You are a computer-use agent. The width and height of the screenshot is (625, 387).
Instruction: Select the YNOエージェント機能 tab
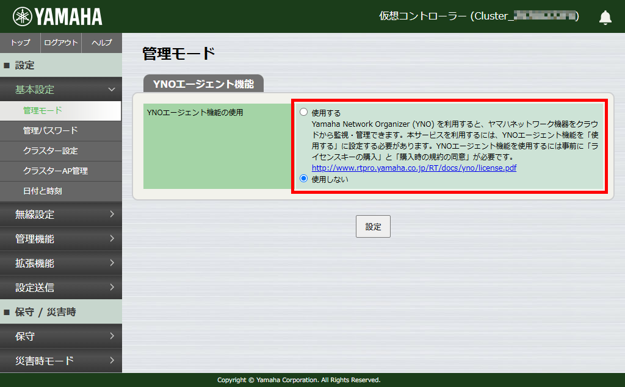pos(203,83)
